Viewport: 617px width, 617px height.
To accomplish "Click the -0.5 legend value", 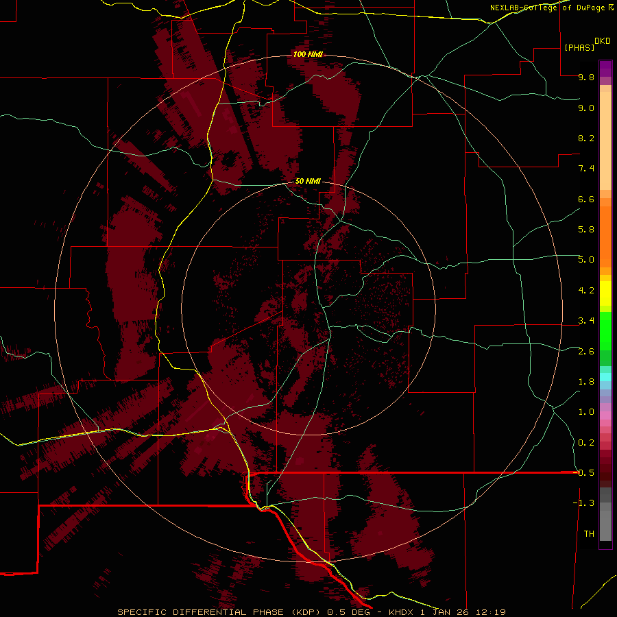I will 584,473.
